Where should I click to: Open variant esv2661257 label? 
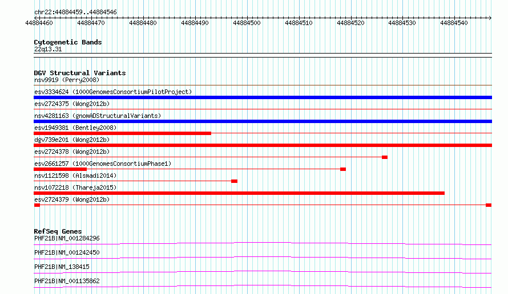click(x=103, y=164)
